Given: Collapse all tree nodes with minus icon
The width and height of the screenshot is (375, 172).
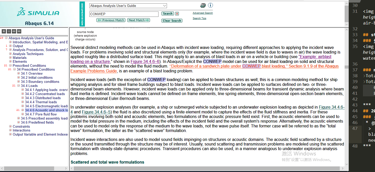Looking at the screenshot, I should pos(9,31).
